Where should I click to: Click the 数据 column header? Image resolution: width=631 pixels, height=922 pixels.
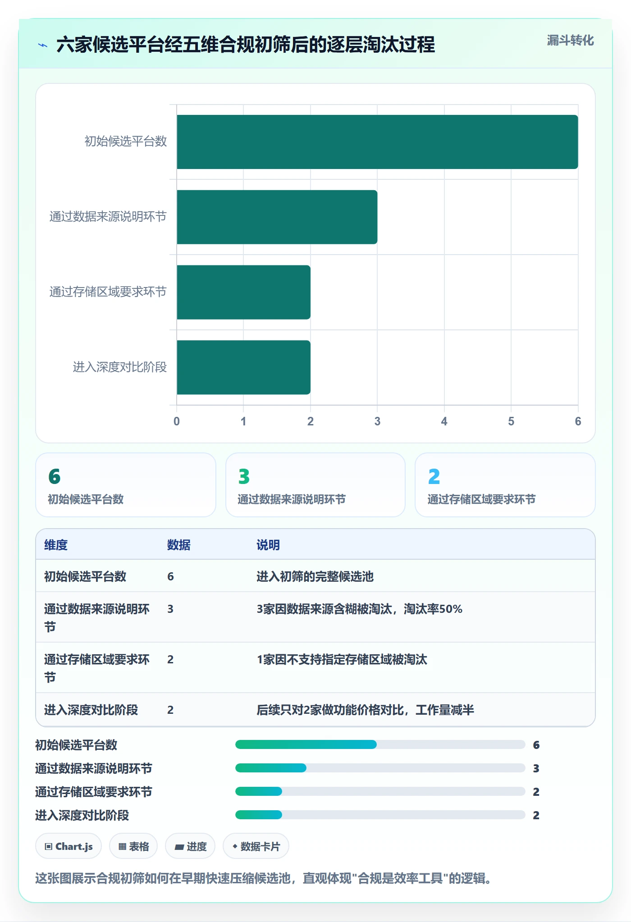(x=179, y=545)
